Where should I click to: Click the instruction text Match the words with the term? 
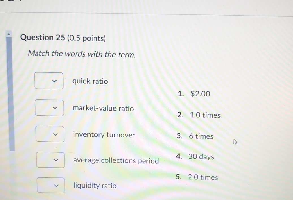[81, 54]
